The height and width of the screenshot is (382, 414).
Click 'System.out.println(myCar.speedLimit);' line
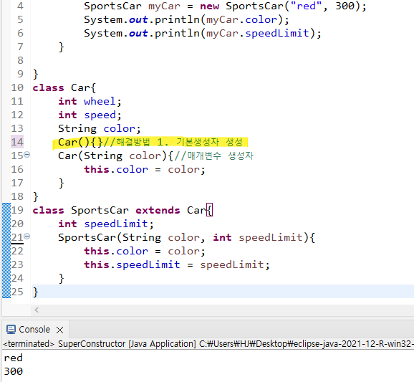point(203,33)
